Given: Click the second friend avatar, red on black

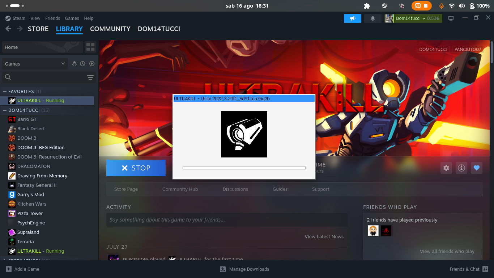Looking at the screenshot, I should (x=386, y=231).
